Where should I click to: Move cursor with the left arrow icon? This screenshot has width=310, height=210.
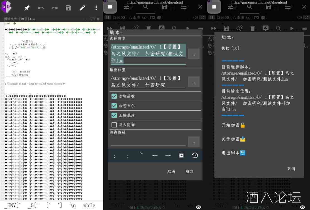(155, 155)
